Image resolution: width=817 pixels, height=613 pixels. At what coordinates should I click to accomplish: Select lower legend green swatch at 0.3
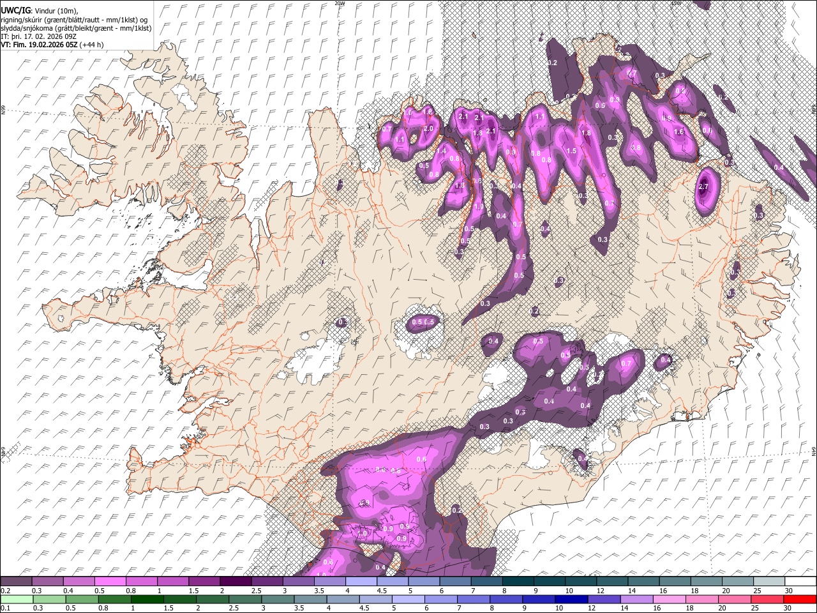tap(50, 599)
